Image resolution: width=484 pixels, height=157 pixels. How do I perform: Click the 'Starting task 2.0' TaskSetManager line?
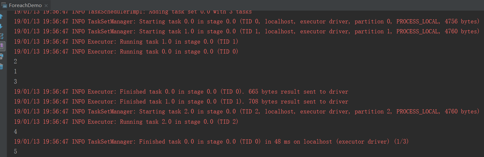(x=247, y=112)
